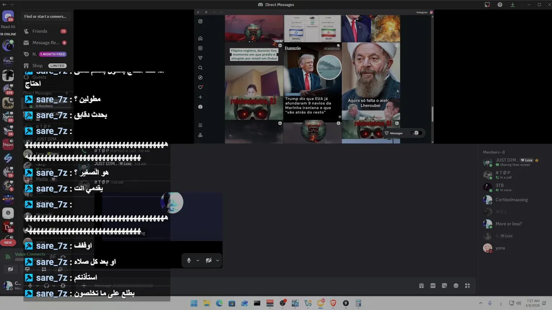Click Instagram create plus icon
The image size is (552, 310).
pyautogui.click(x=200, y=97)
